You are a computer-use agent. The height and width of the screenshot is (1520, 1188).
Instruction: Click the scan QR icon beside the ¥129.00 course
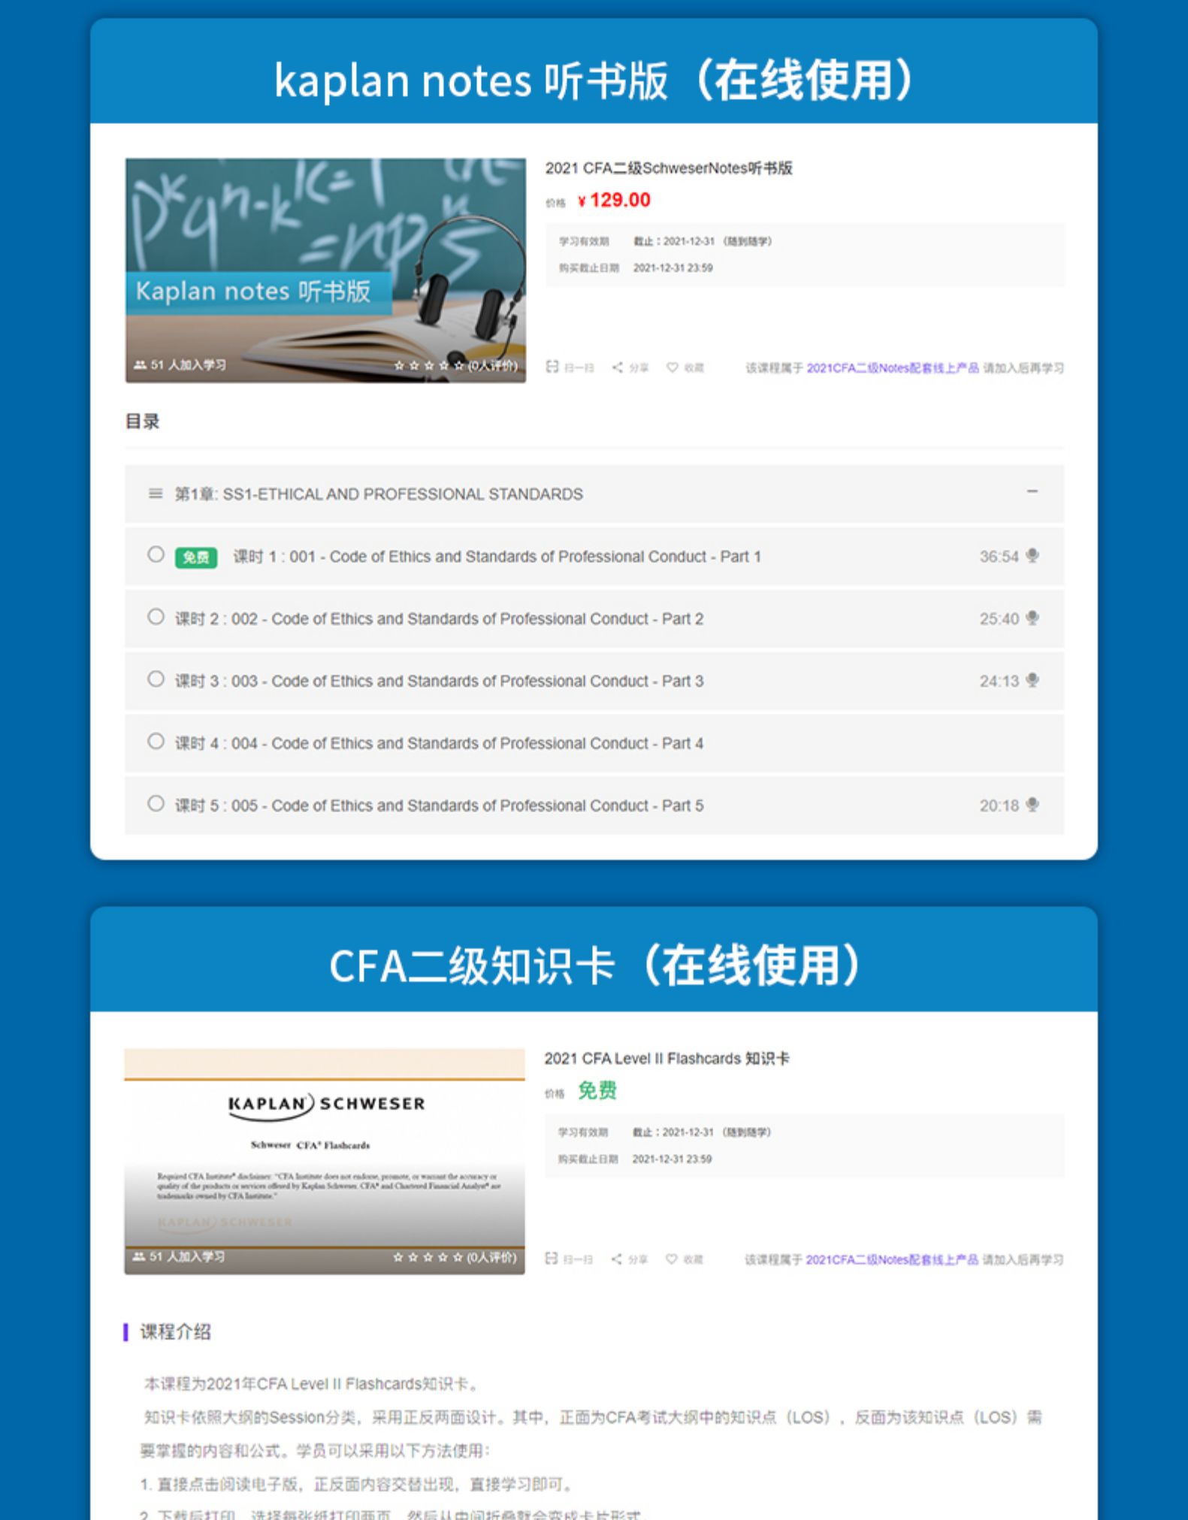click(x=552, y=367)
